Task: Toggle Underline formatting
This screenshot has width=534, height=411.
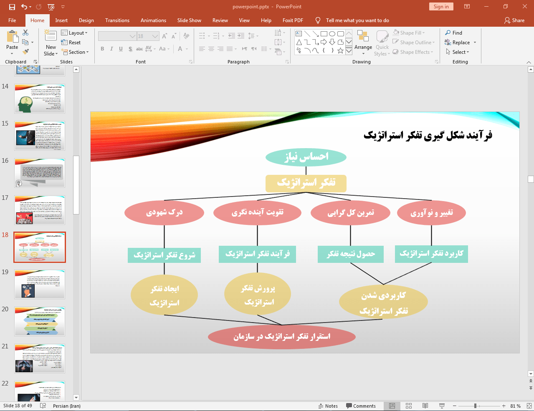Action: pyautogui.click(x=121, y=49)
